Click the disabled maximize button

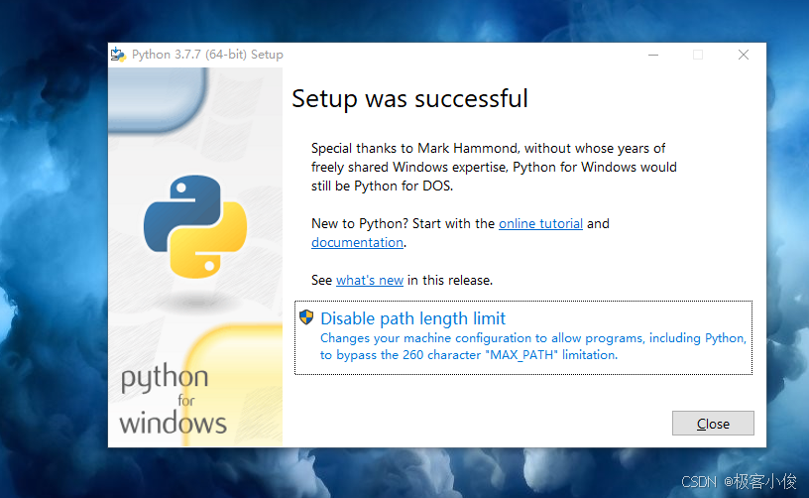(x=698, y=55)
